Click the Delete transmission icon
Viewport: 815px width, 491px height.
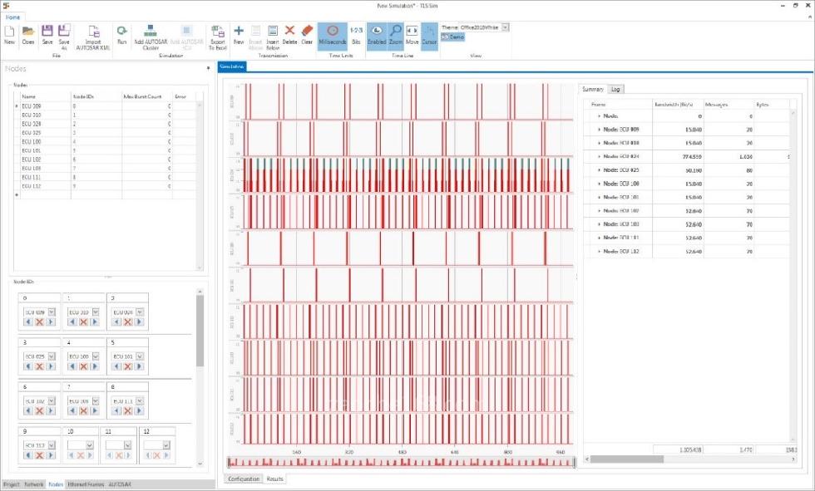[289, 33]
